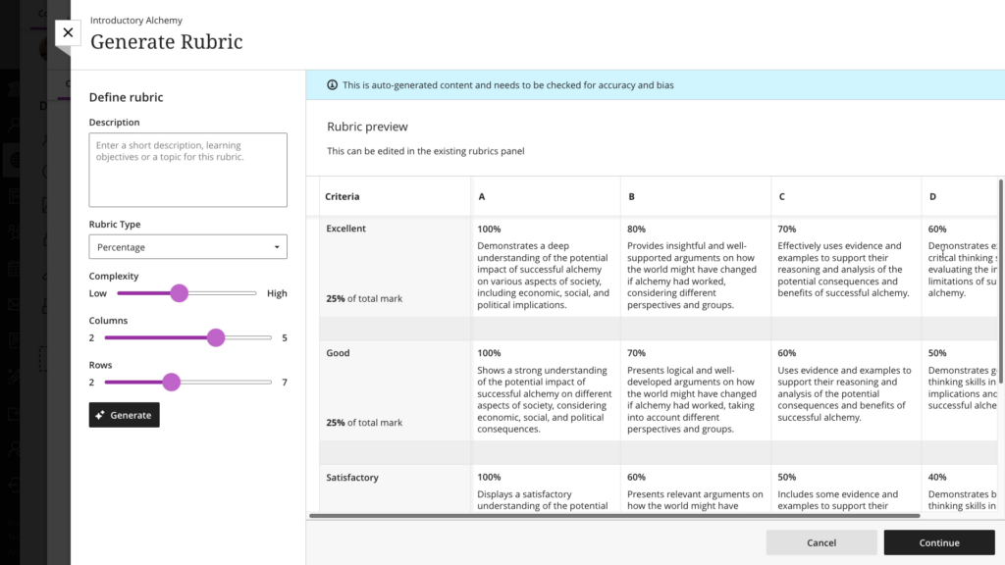The image size is (1005, 565).
Task: Click Low label on Complexity slider
Action: click(97, 293)
